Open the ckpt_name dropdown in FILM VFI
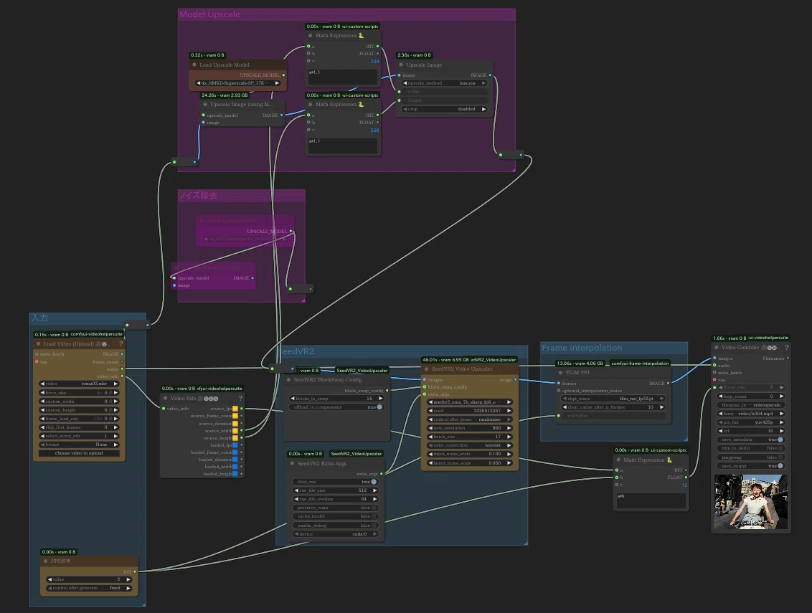812x613 pixels. pos(613,399)
